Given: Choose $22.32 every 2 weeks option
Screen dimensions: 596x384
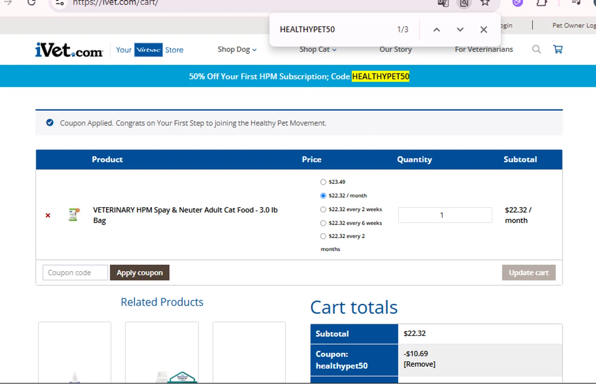Looking at the screenshot, I should point(323,209).
